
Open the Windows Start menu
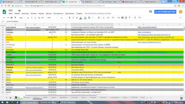pos(2,102)
